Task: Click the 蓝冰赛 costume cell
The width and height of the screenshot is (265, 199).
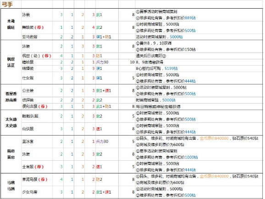Action: pos(37,141)
